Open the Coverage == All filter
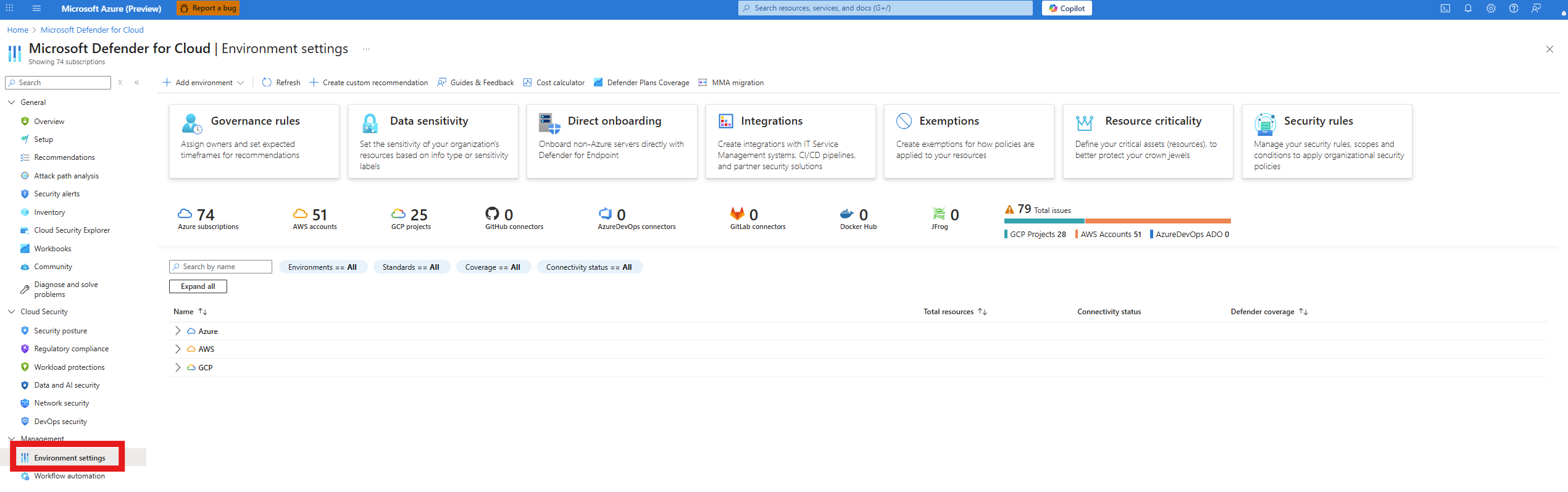Viewport: 1568px width, 492px height. pyautogui.click(x=493, y=267)
